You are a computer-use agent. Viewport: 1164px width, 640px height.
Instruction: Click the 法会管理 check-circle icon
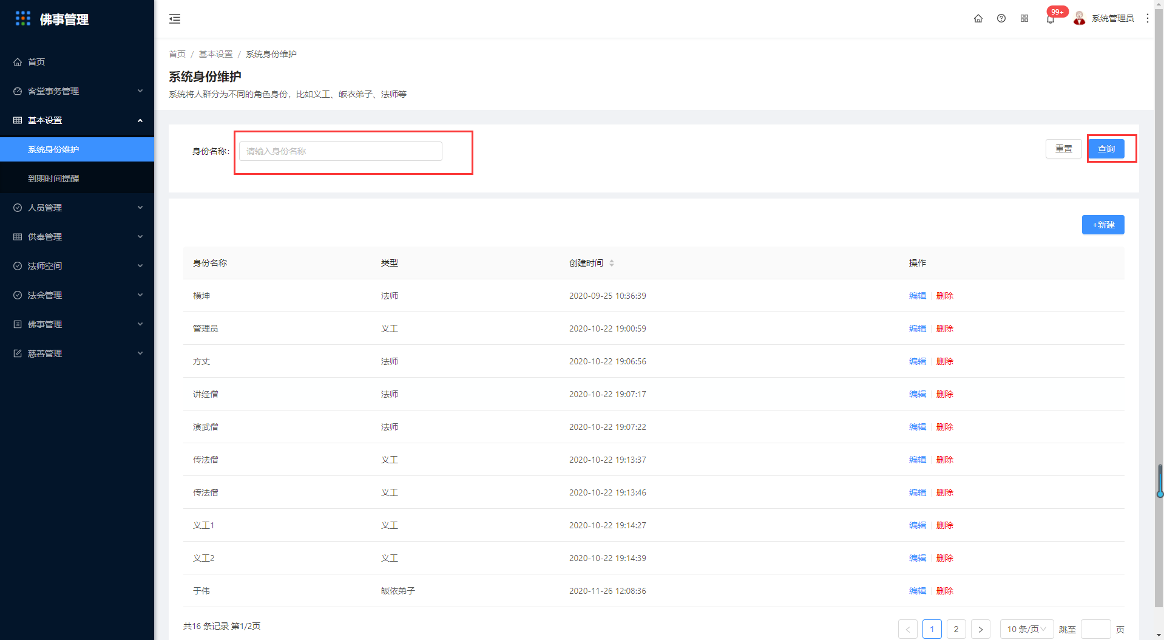click(x=18, y=295)
